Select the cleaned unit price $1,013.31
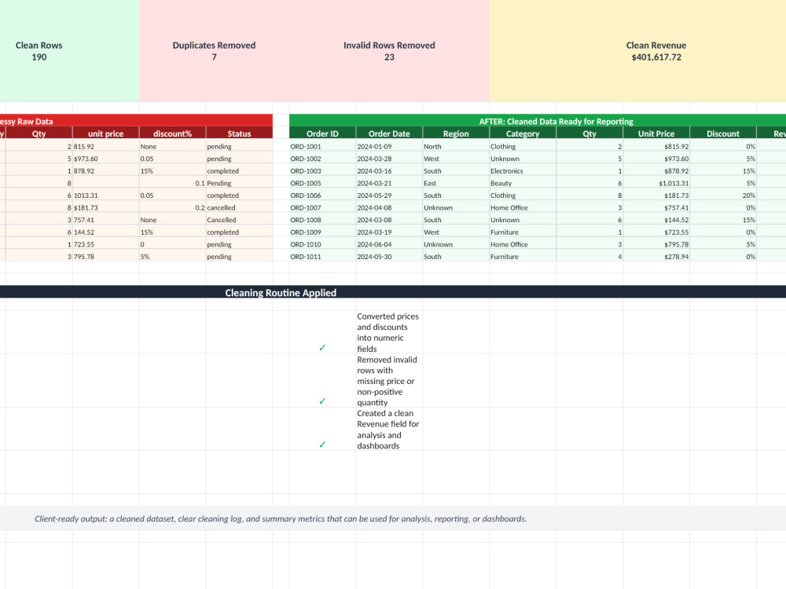 click(656, 183)
